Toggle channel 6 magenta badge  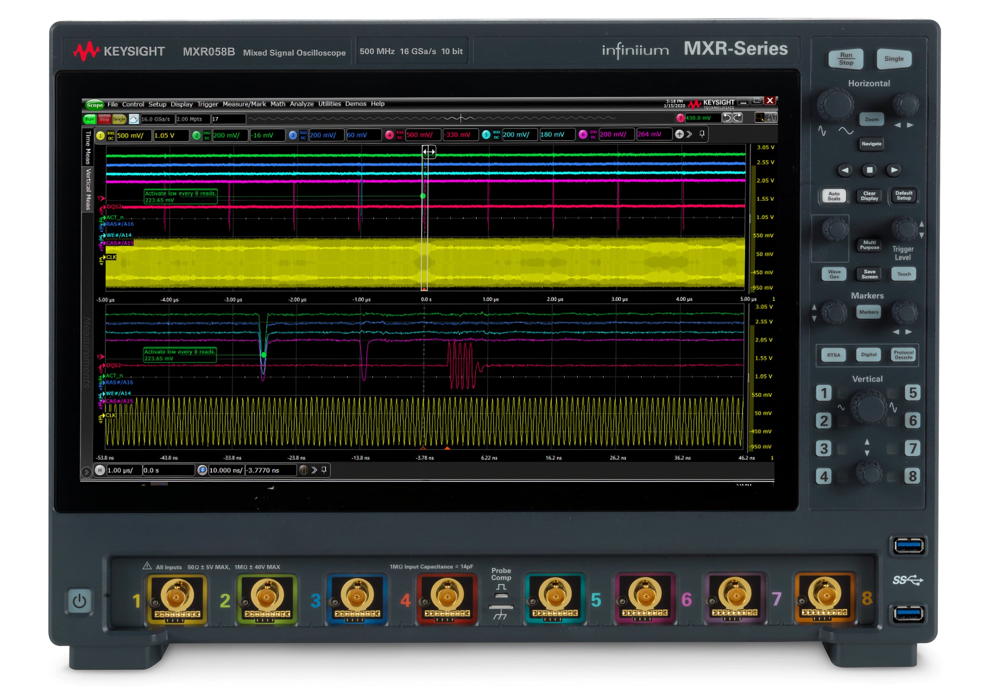coord(583,135)
